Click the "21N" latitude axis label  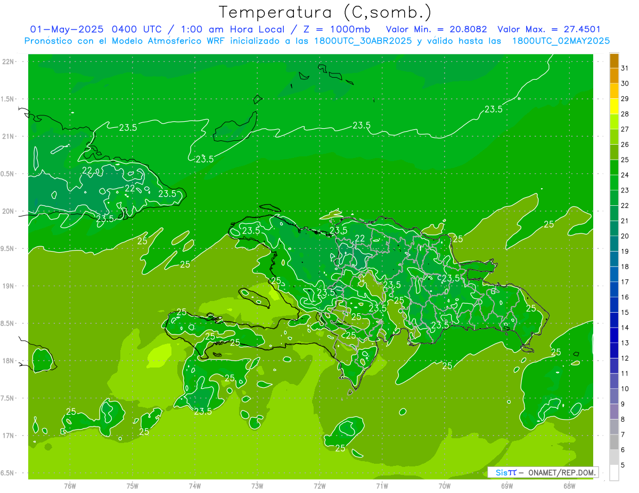click(x=9, y=136)
